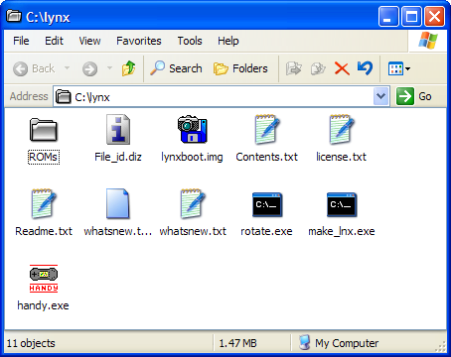Viewport: 451px width, 357px height.
Task: Click the 1.47 MB status text
Action: coord(237,343)
